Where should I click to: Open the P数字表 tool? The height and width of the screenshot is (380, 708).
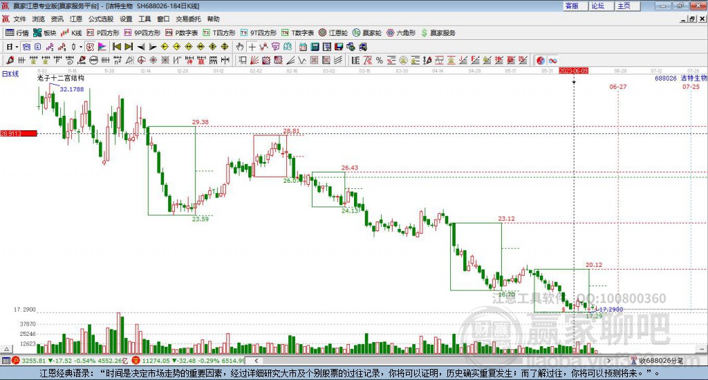click(182, 33)
